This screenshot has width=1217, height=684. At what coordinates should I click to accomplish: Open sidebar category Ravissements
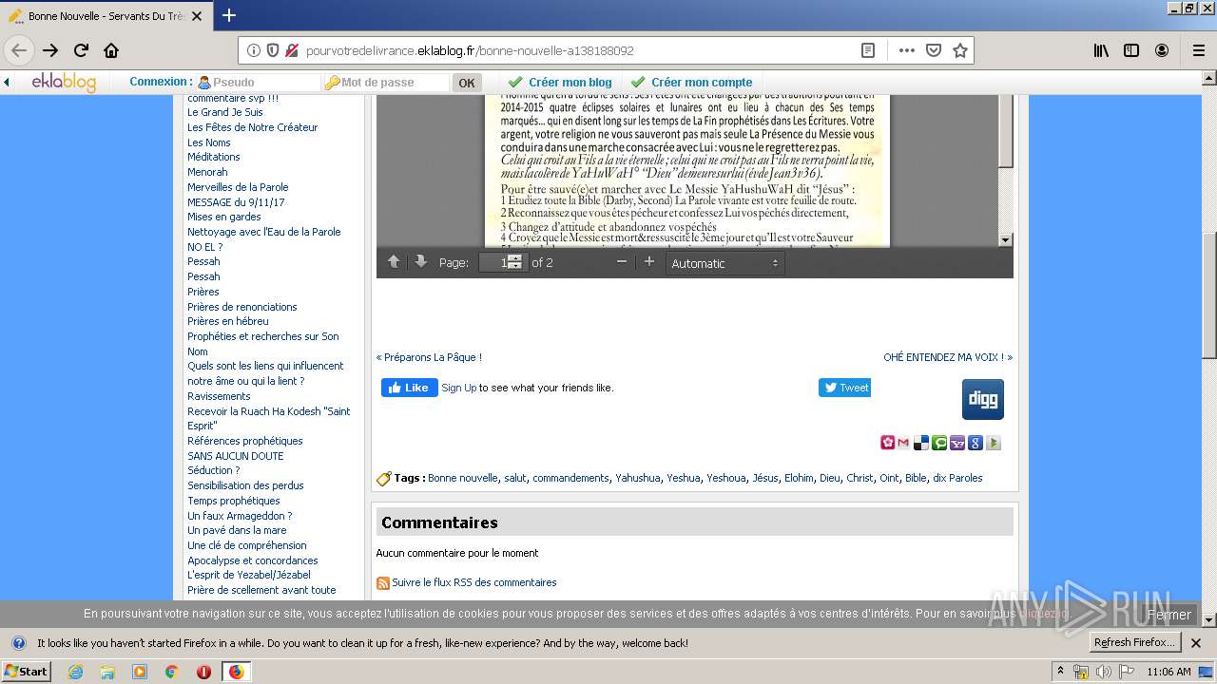pyautogui.click(x=219, y=396)
